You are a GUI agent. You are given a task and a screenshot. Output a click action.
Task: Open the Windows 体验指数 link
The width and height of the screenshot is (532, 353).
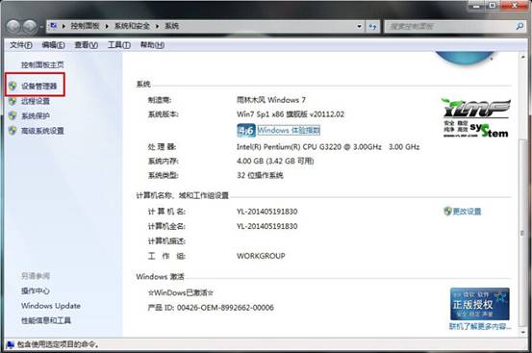[289, 130]
